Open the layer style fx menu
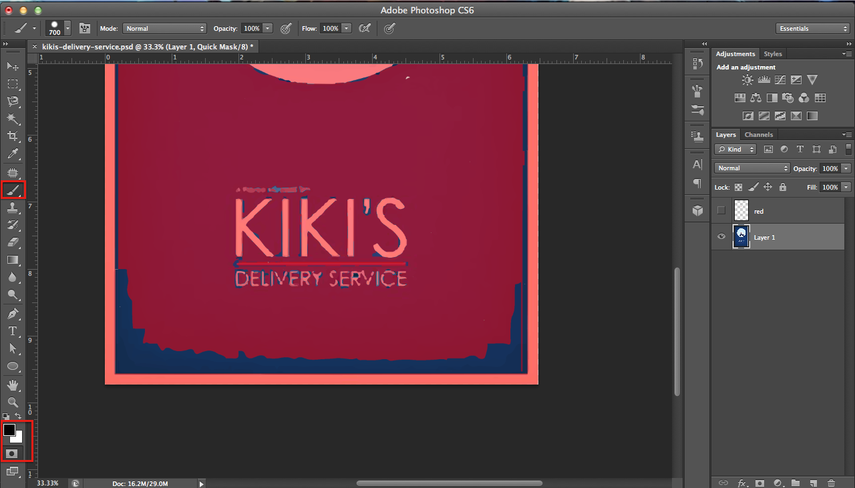Image resolution: width=855 pixels, height=488 pixels. 741,483
